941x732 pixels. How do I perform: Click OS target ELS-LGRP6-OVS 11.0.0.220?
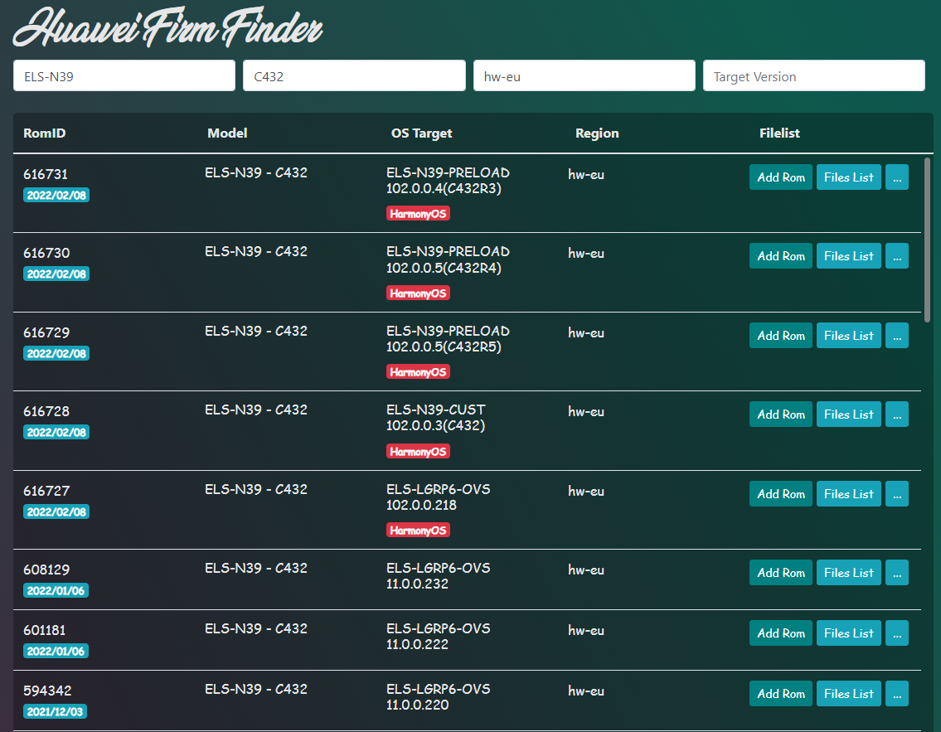coord(438,697)
